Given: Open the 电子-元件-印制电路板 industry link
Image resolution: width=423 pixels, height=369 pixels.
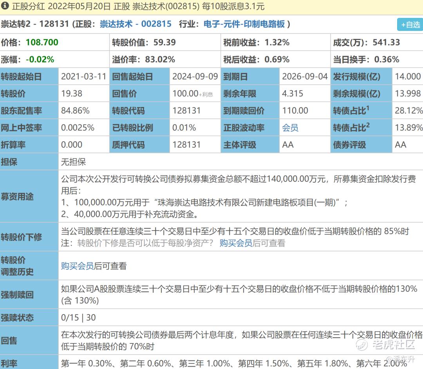Looking at the screenshot, I should (244, 24).
